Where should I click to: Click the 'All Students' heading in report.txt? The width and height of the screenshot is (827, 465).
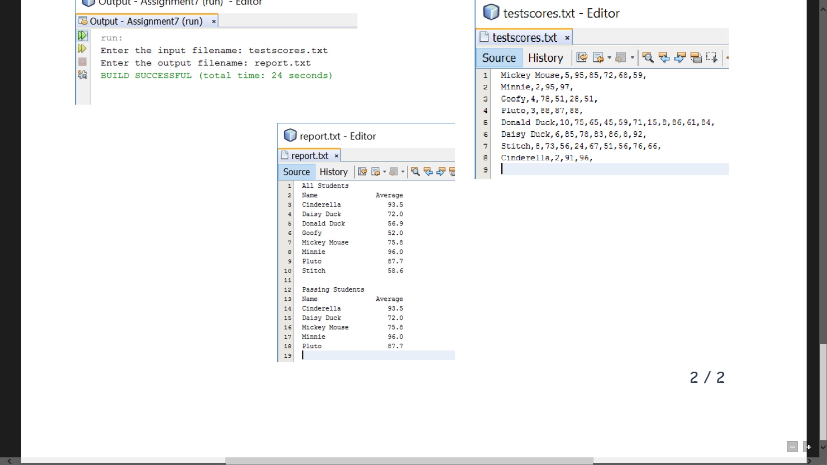pyautogui.click(x=325, y=185)
